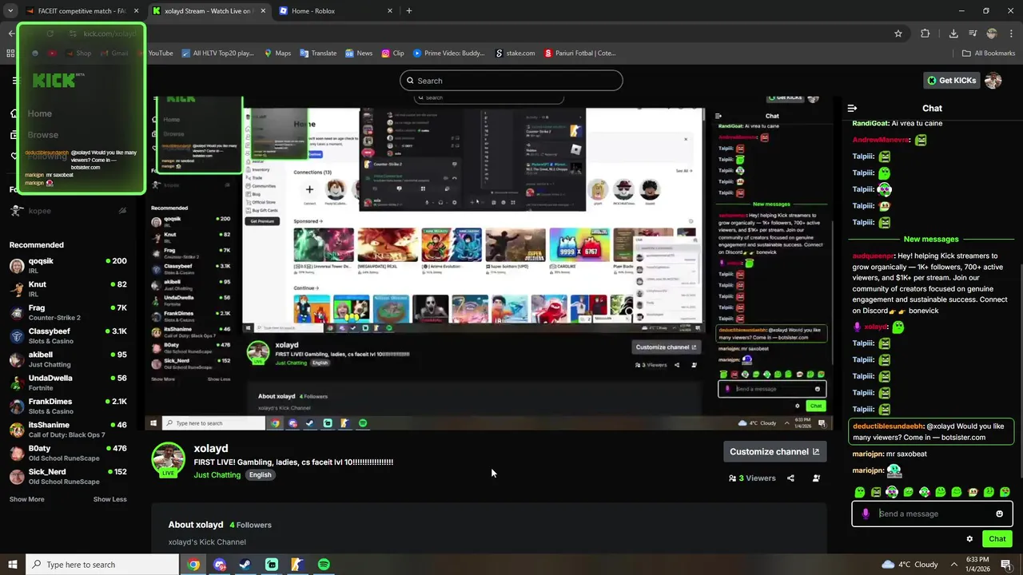Open Chrome downloads icon
Screen dimensions: 1023x575
pyautogui.click(x=953, y=34)
